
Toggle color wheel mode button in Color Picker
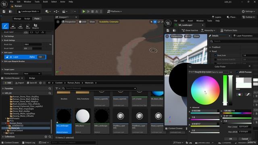click(239, 94)
